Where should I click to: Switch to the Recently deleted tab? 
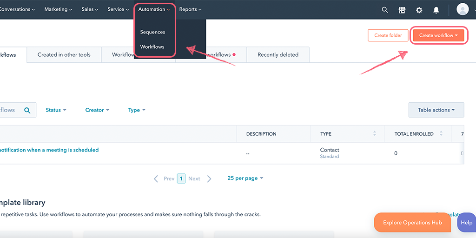[x=278, y=55]
